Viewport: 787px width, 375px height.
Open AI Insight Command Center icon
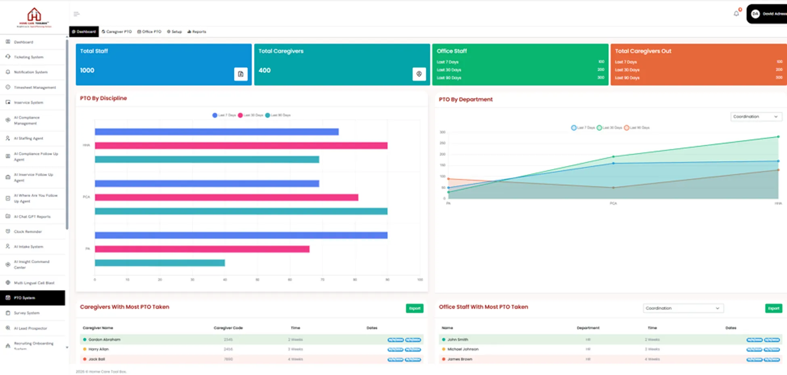pyautogui.click(x=8, y=264)
